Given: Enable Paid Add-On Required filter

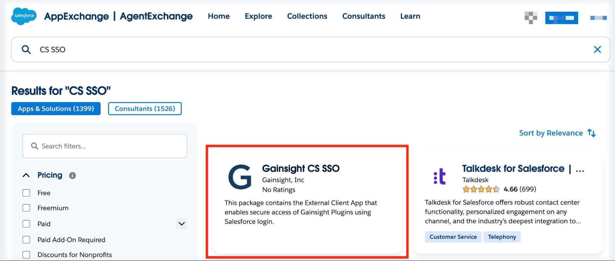Looking at the screenshot, I should point(26,240).
